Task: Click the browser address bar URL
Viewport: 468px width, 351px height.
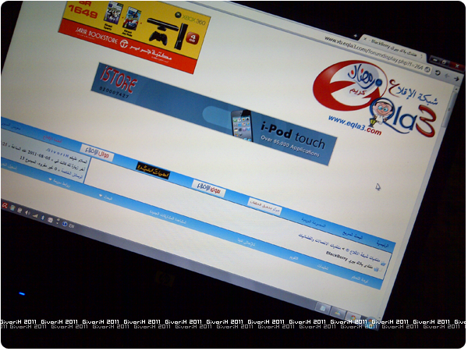Action: (367, 49)
